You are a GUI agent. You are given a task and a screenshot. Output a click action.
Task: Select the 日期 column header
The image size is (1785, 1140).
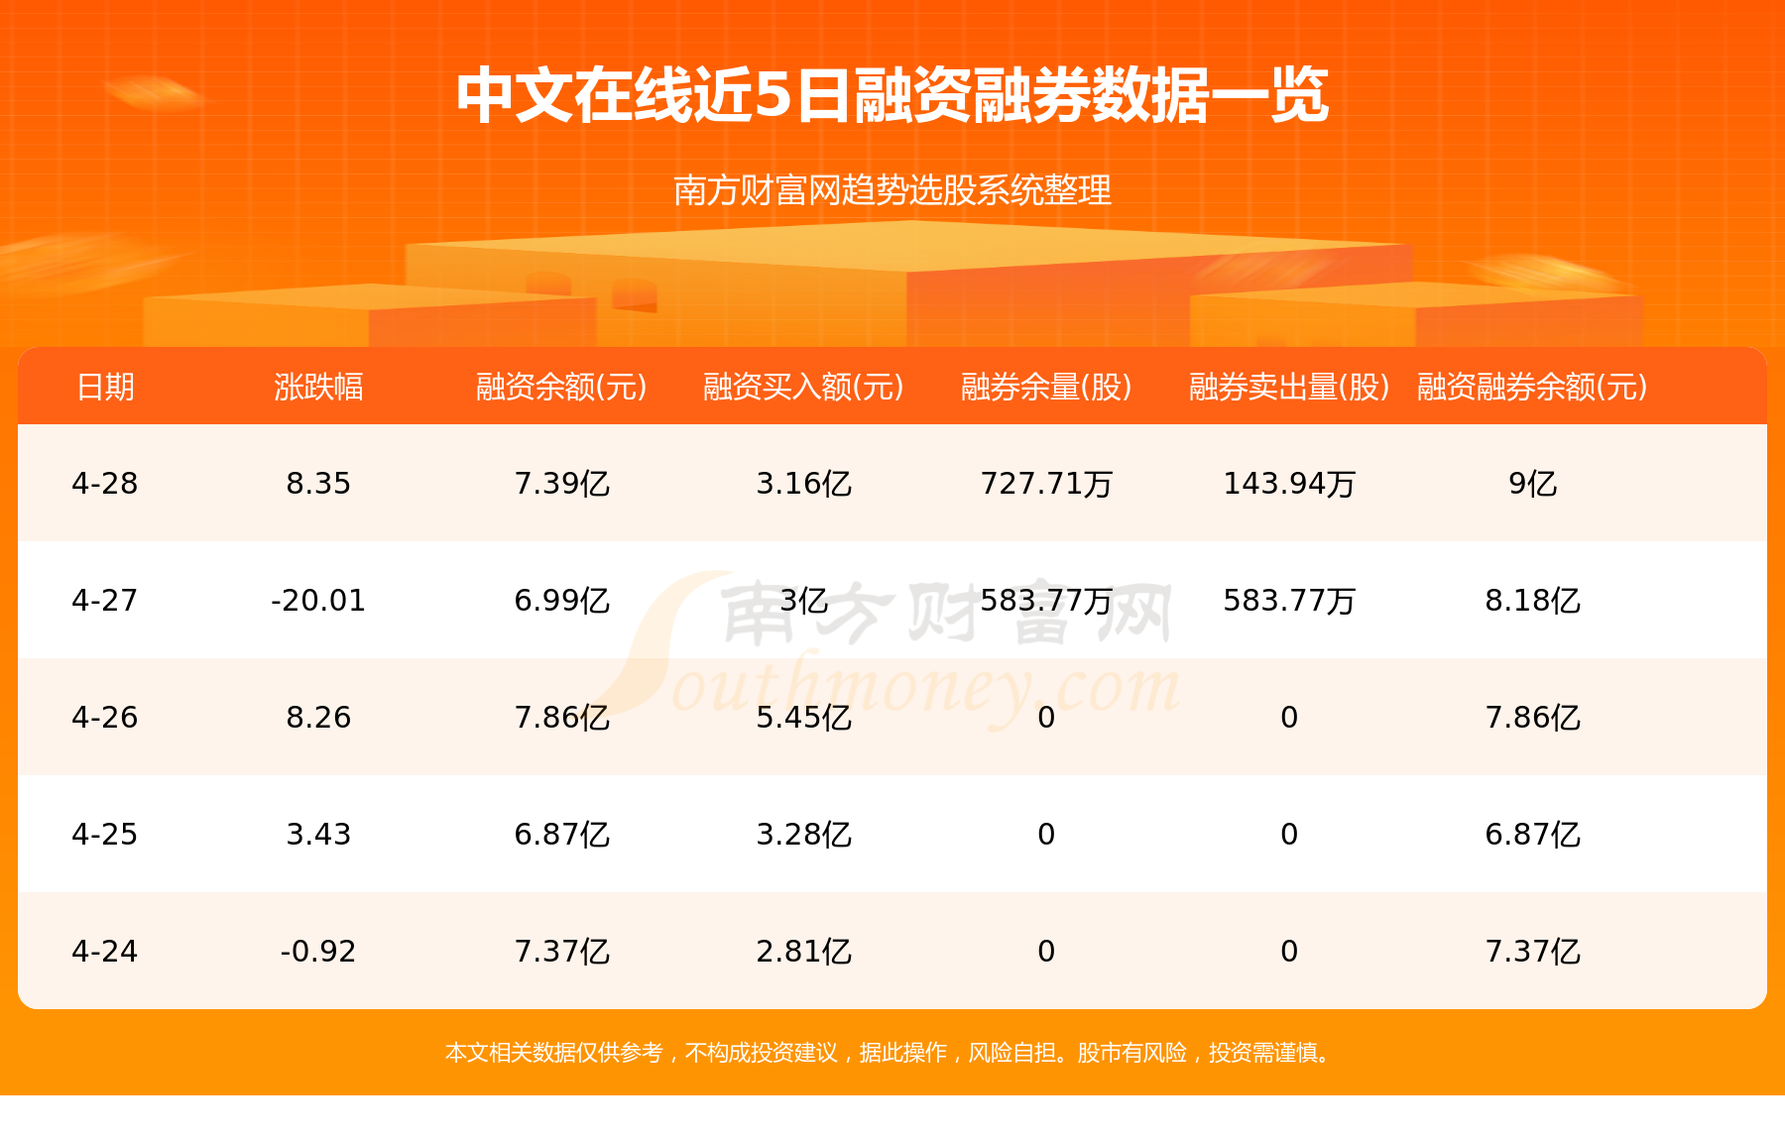(105, 387)
